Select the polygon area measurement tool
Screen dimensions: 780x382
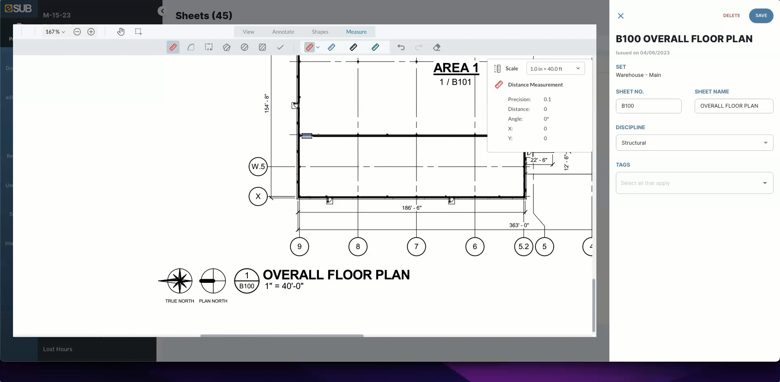(x=227, y=47)
